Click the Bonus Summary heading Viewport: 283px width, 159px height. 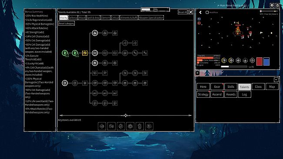34,12
